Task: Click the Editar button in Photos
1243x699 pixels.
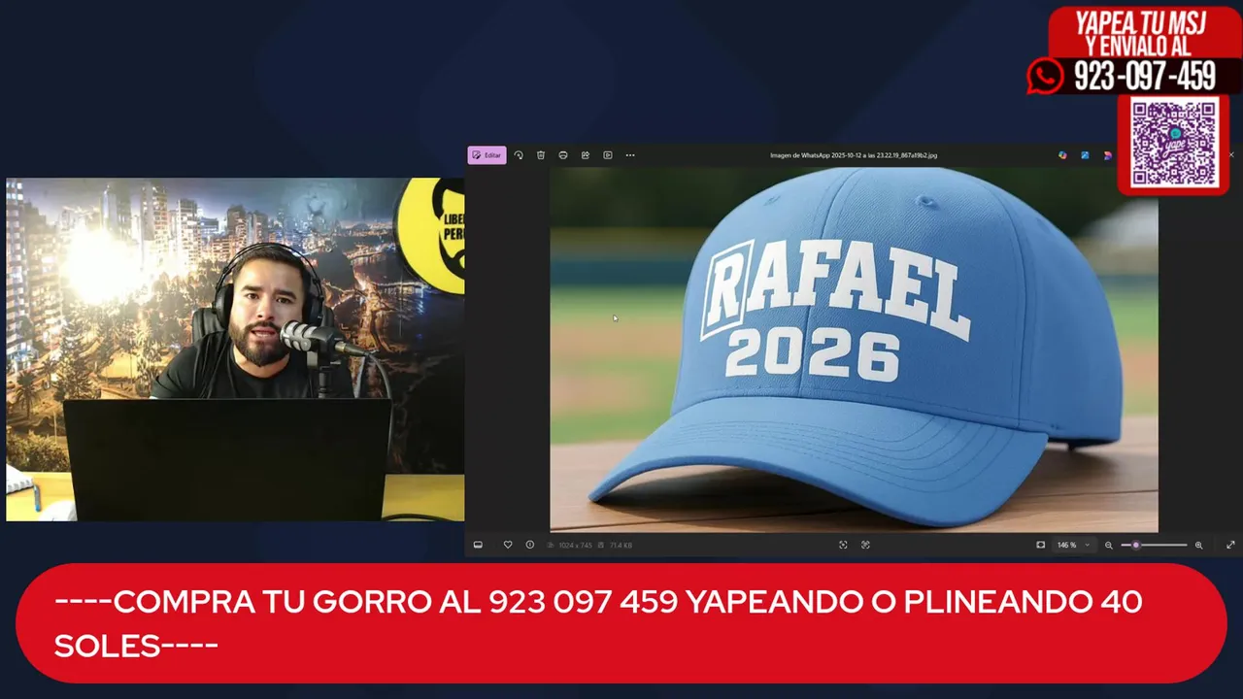Action: 487,155
